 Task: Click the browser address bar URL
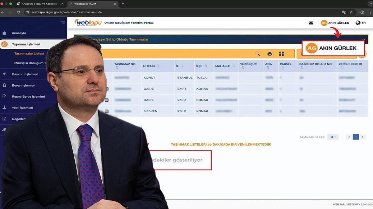67,12
